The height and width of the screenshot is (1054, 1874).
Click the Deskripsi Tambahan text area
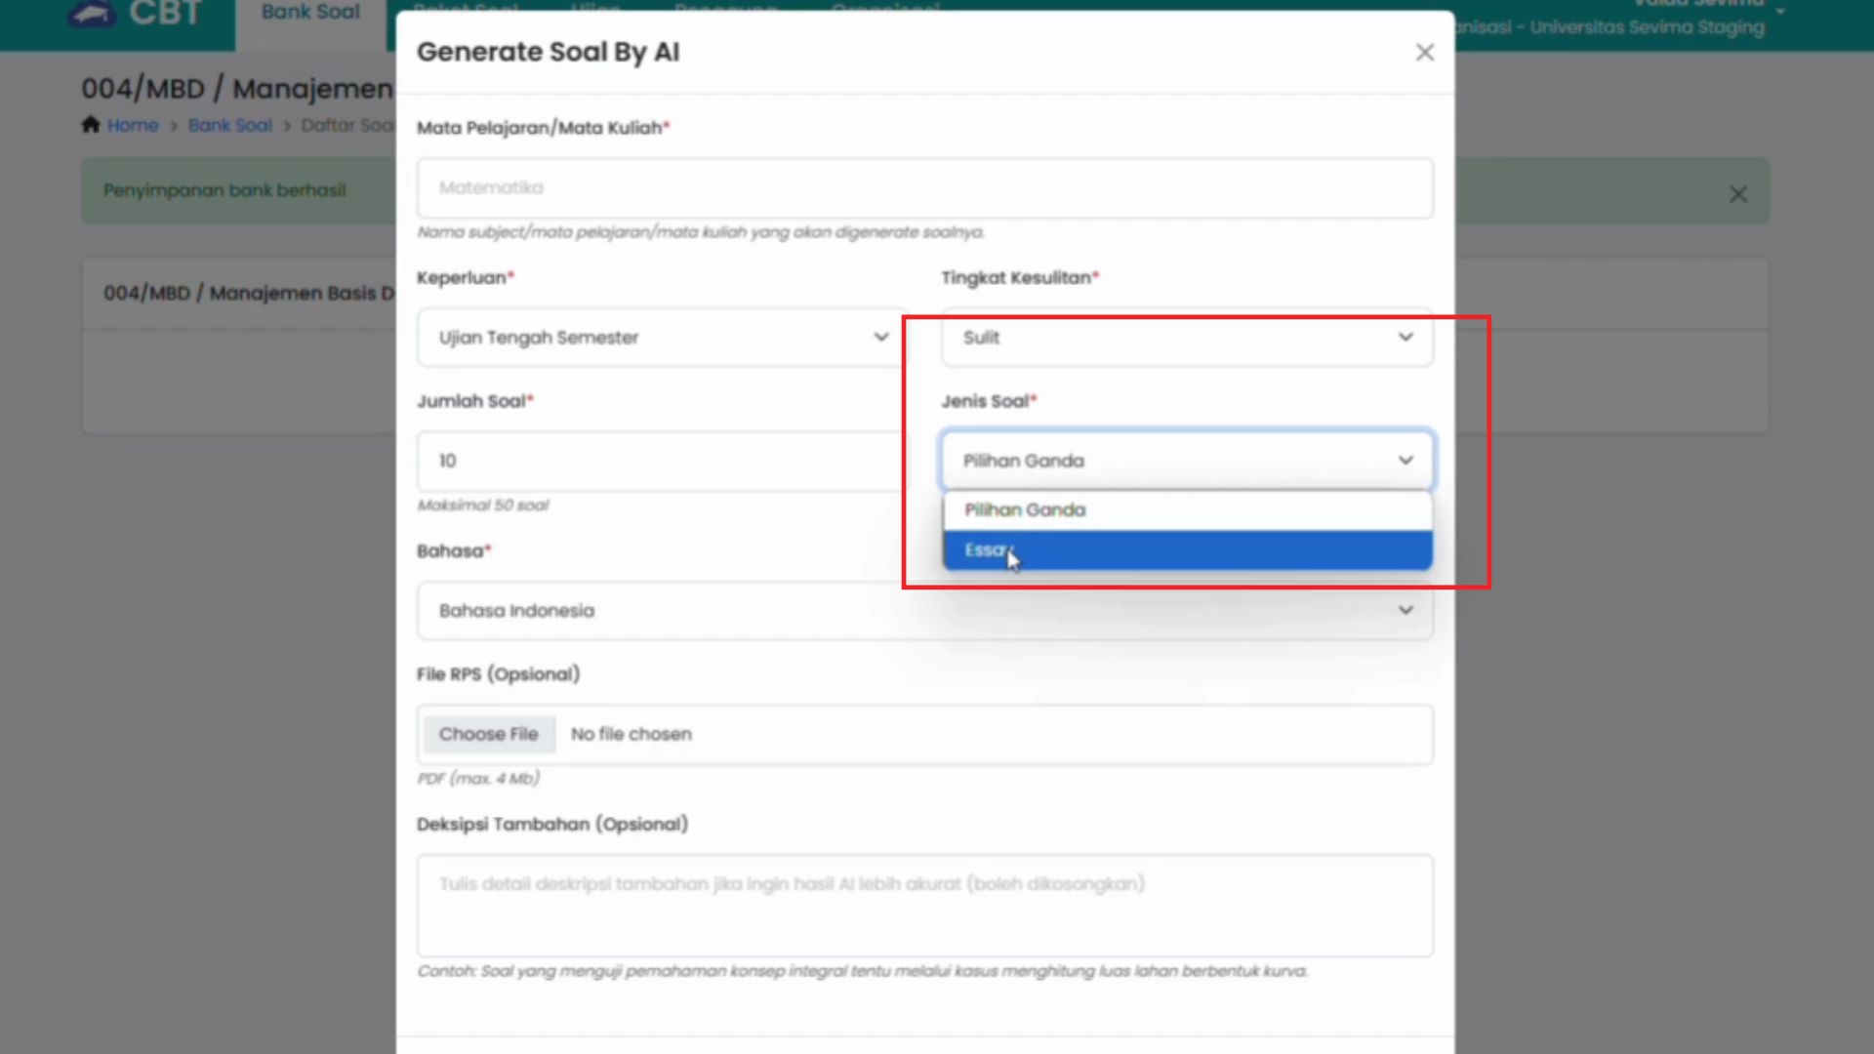tap(923, 906)
